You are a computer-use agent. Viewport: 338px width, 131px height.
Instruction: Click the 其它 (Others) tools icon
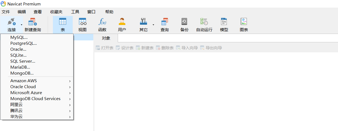(143, 22)
